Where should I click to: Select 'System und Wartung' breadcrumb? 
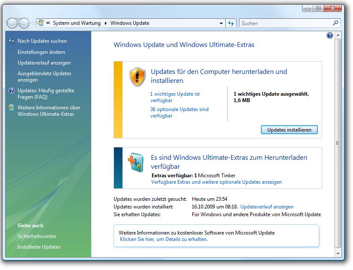click(x=77, y=23)
